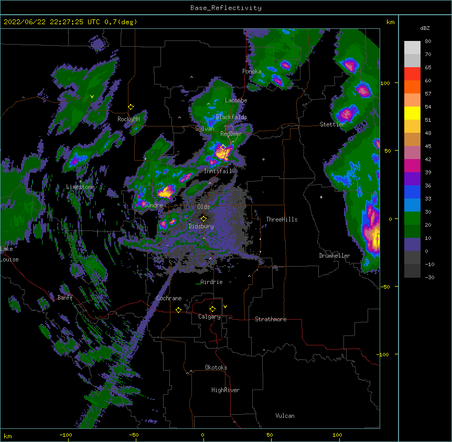Pick the mauve 42-45 dBZ legend swatch
452x442 pixels.
[412, 153]
